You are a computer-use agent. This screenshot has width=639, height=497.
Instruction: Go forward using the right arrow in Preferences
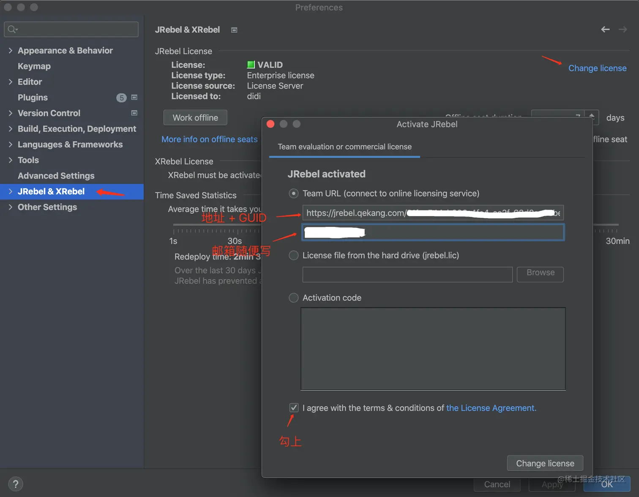coord(623,29)
